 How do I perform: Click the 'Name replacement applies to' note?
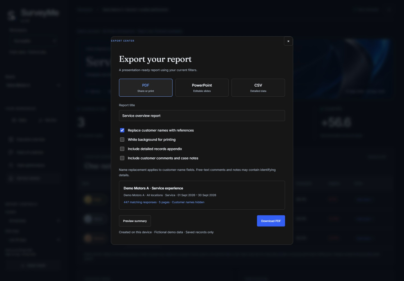[x=197, y=172]
